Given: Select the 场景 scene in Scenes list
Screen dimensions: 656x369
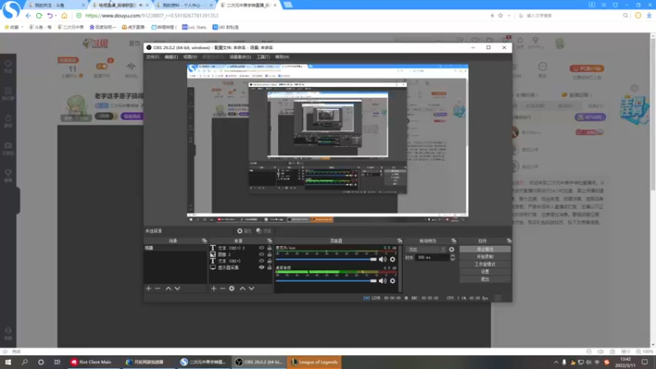Looking at the screenshot, I should (x=175, y=248).
